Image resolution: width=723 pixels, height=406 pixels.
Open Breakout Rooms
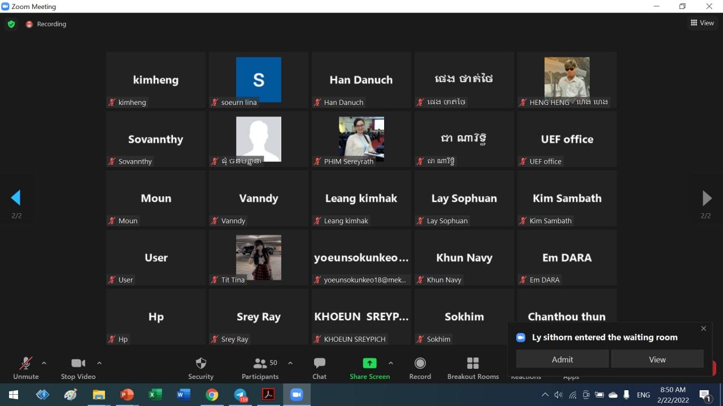coord(473,363)
